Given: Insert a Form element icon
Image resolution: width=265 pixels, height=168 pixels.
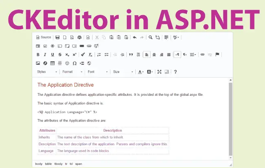Looking at the screenshot, I should pyautogui.click(x=38, y=46).
